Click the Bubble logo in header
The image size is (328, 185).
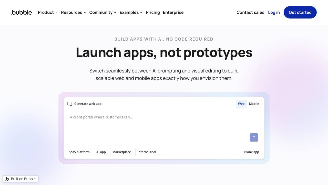(22, 12)
